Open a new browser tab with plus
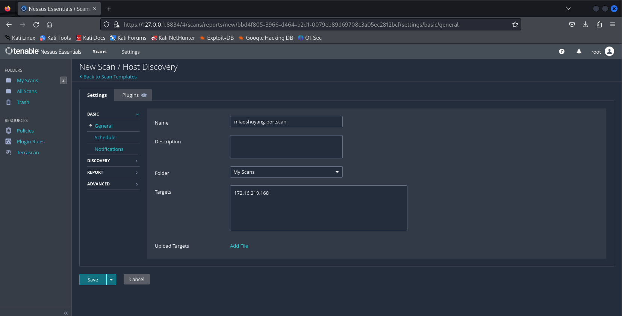The width and height of the screenshot is (622, 316). click(109, 9)
